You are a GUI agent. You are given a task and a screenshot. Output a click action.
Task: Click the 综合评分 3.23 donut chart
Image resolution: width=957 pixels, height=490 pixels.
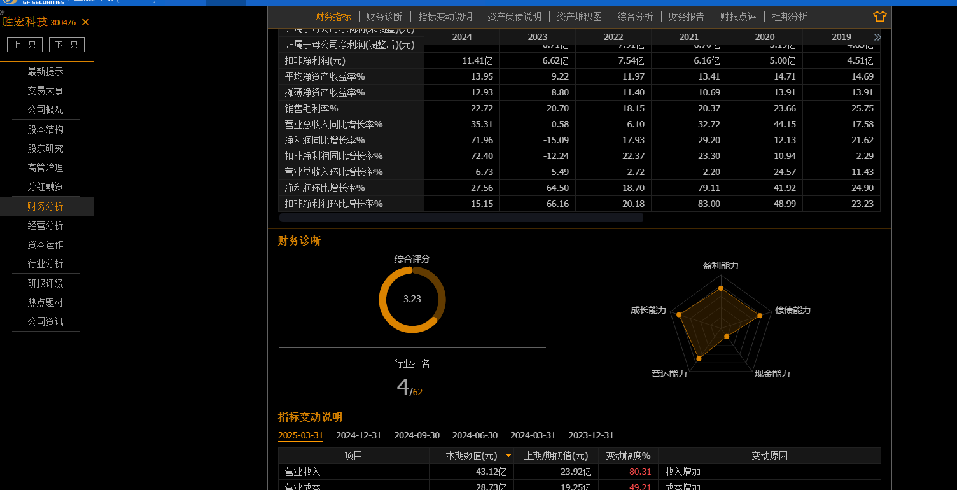coord(412,299)
